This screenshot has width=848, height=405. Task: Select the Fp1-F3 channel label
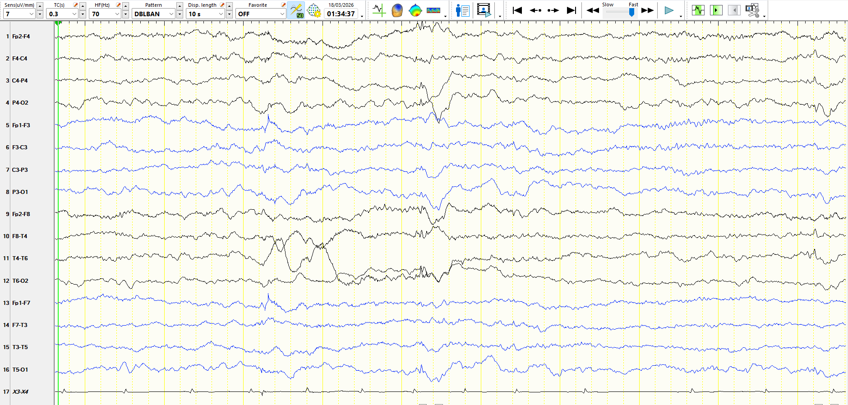pyautogui.click(x=21, y=125)
